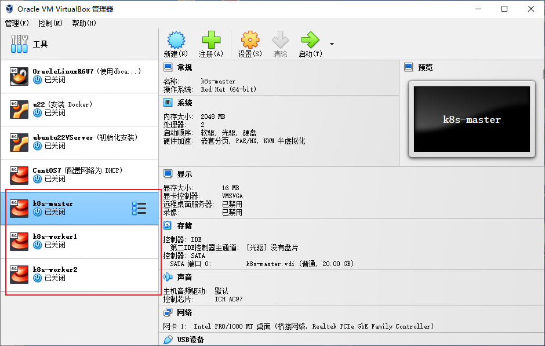This screenshot has width=545, height=346.
Task: Click the 系统 system chip icon
Action: pos(168,103)
